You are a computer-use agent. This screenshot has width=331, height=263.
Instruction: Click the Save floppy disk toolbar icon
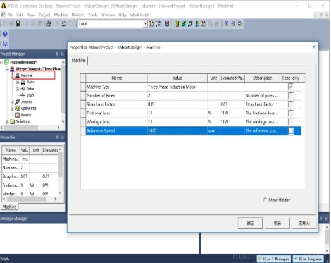(18, 23)
